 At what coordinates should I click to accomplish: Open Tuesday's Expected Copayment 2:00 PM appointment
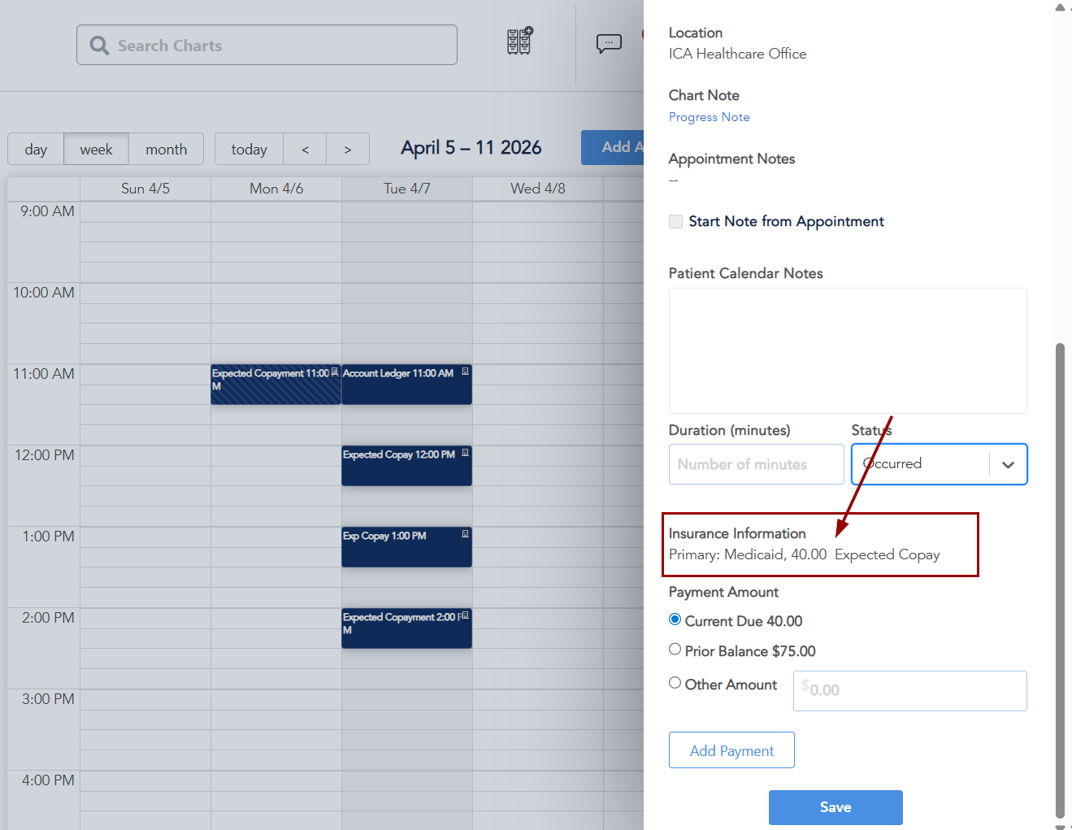(x=406, y=628)
